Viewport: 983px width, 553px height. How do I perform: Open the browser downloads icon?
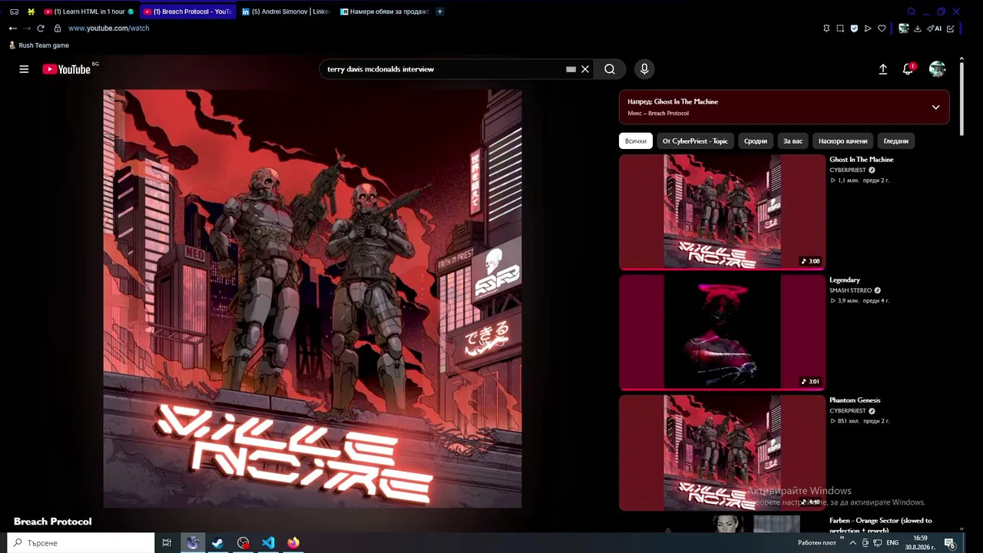(917, 28)
